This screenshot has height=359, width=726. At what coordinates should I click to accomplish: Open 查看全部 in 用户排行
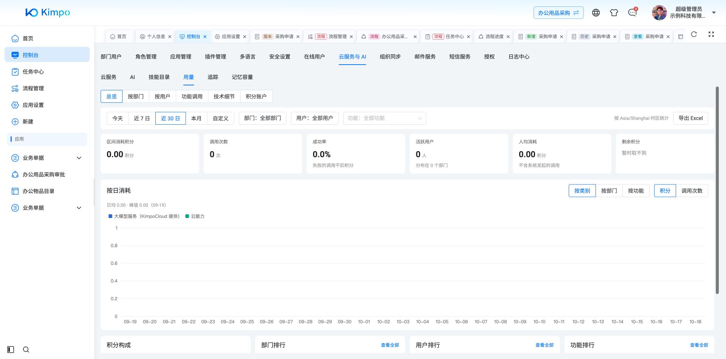544,345
